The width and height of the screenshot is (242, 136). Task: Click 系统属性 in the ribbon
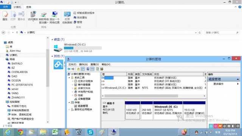point(80,17)
